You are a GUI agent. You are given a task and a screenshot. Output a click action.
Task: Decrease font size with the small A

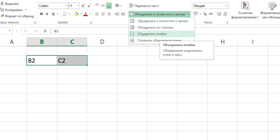[89, 6]
